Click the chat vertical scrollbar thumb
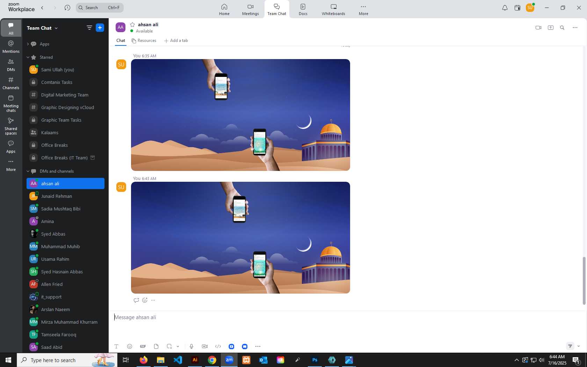 click(584, 281)
